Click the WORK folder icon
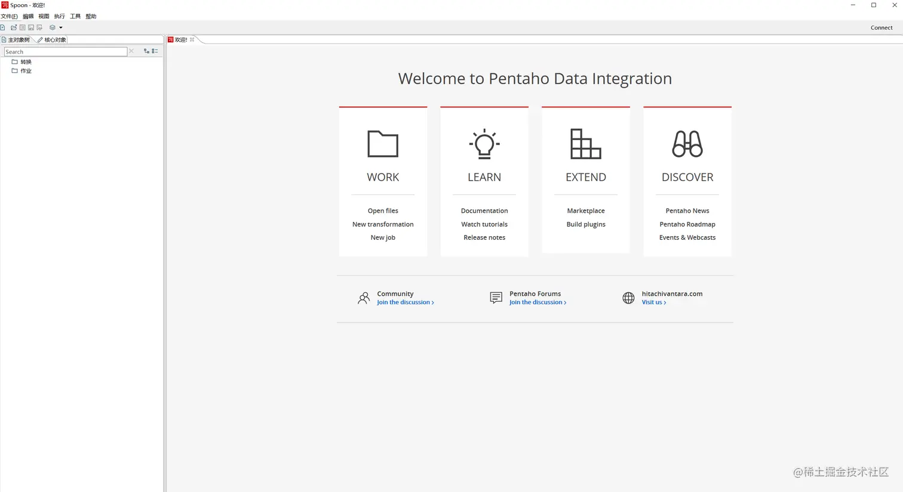The image size is (903, 492). point(383,144)
